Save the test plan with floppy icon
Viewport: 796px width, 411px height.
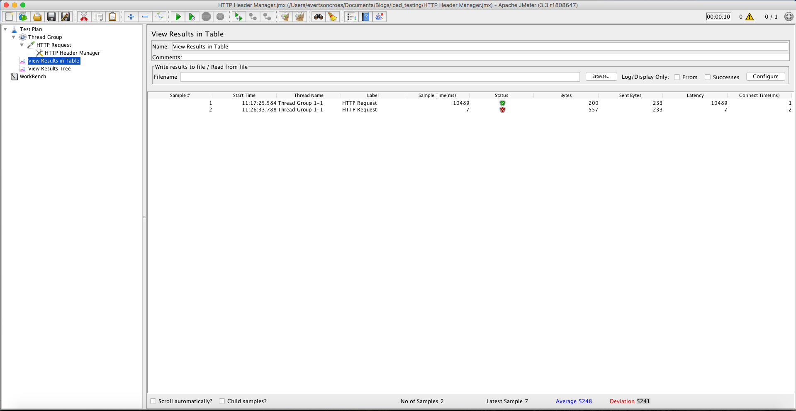(x=51, y=17)
